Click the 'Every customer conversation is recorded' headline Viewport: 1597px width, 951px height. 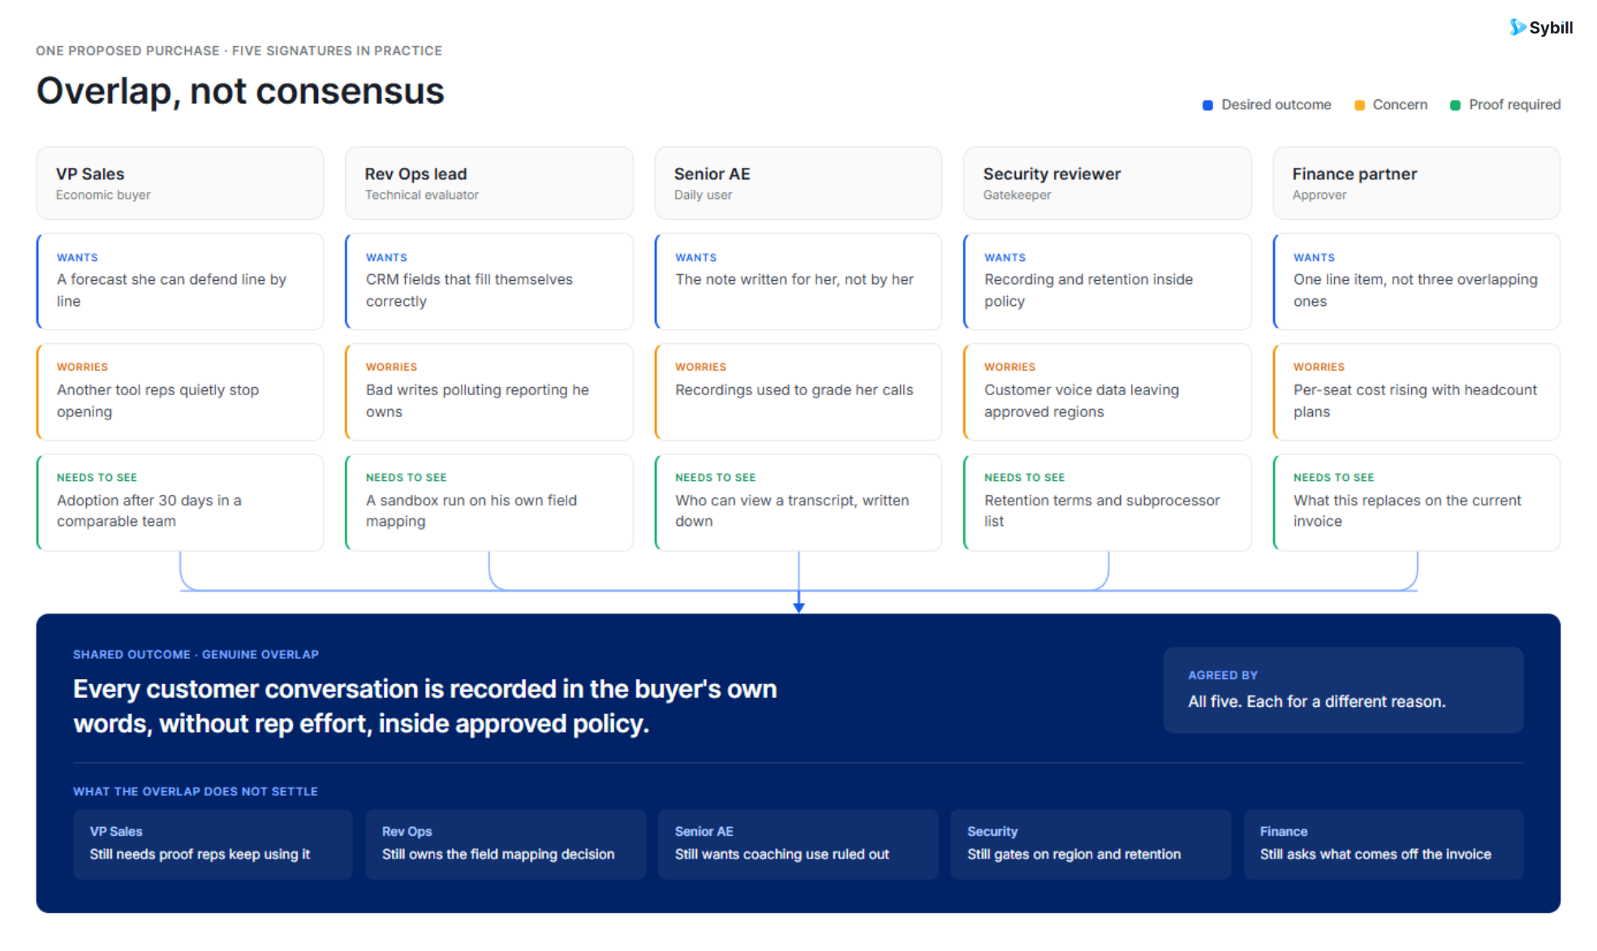425,707
